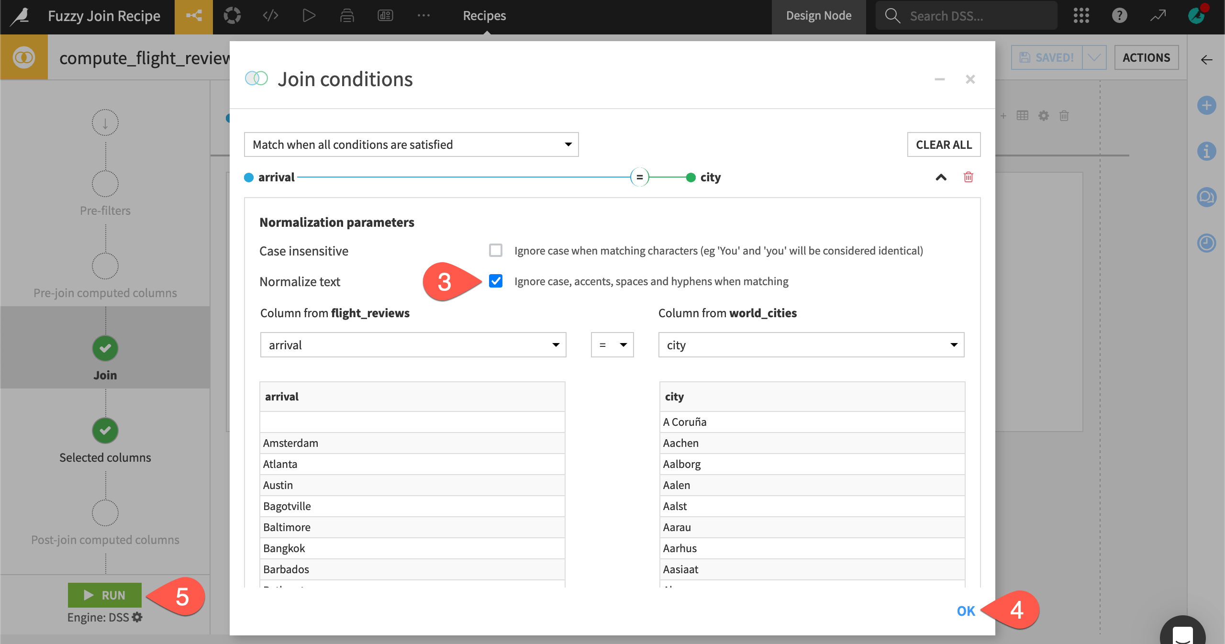
Task: Expand the arrival column dropdown
Action: pos(556,344)
